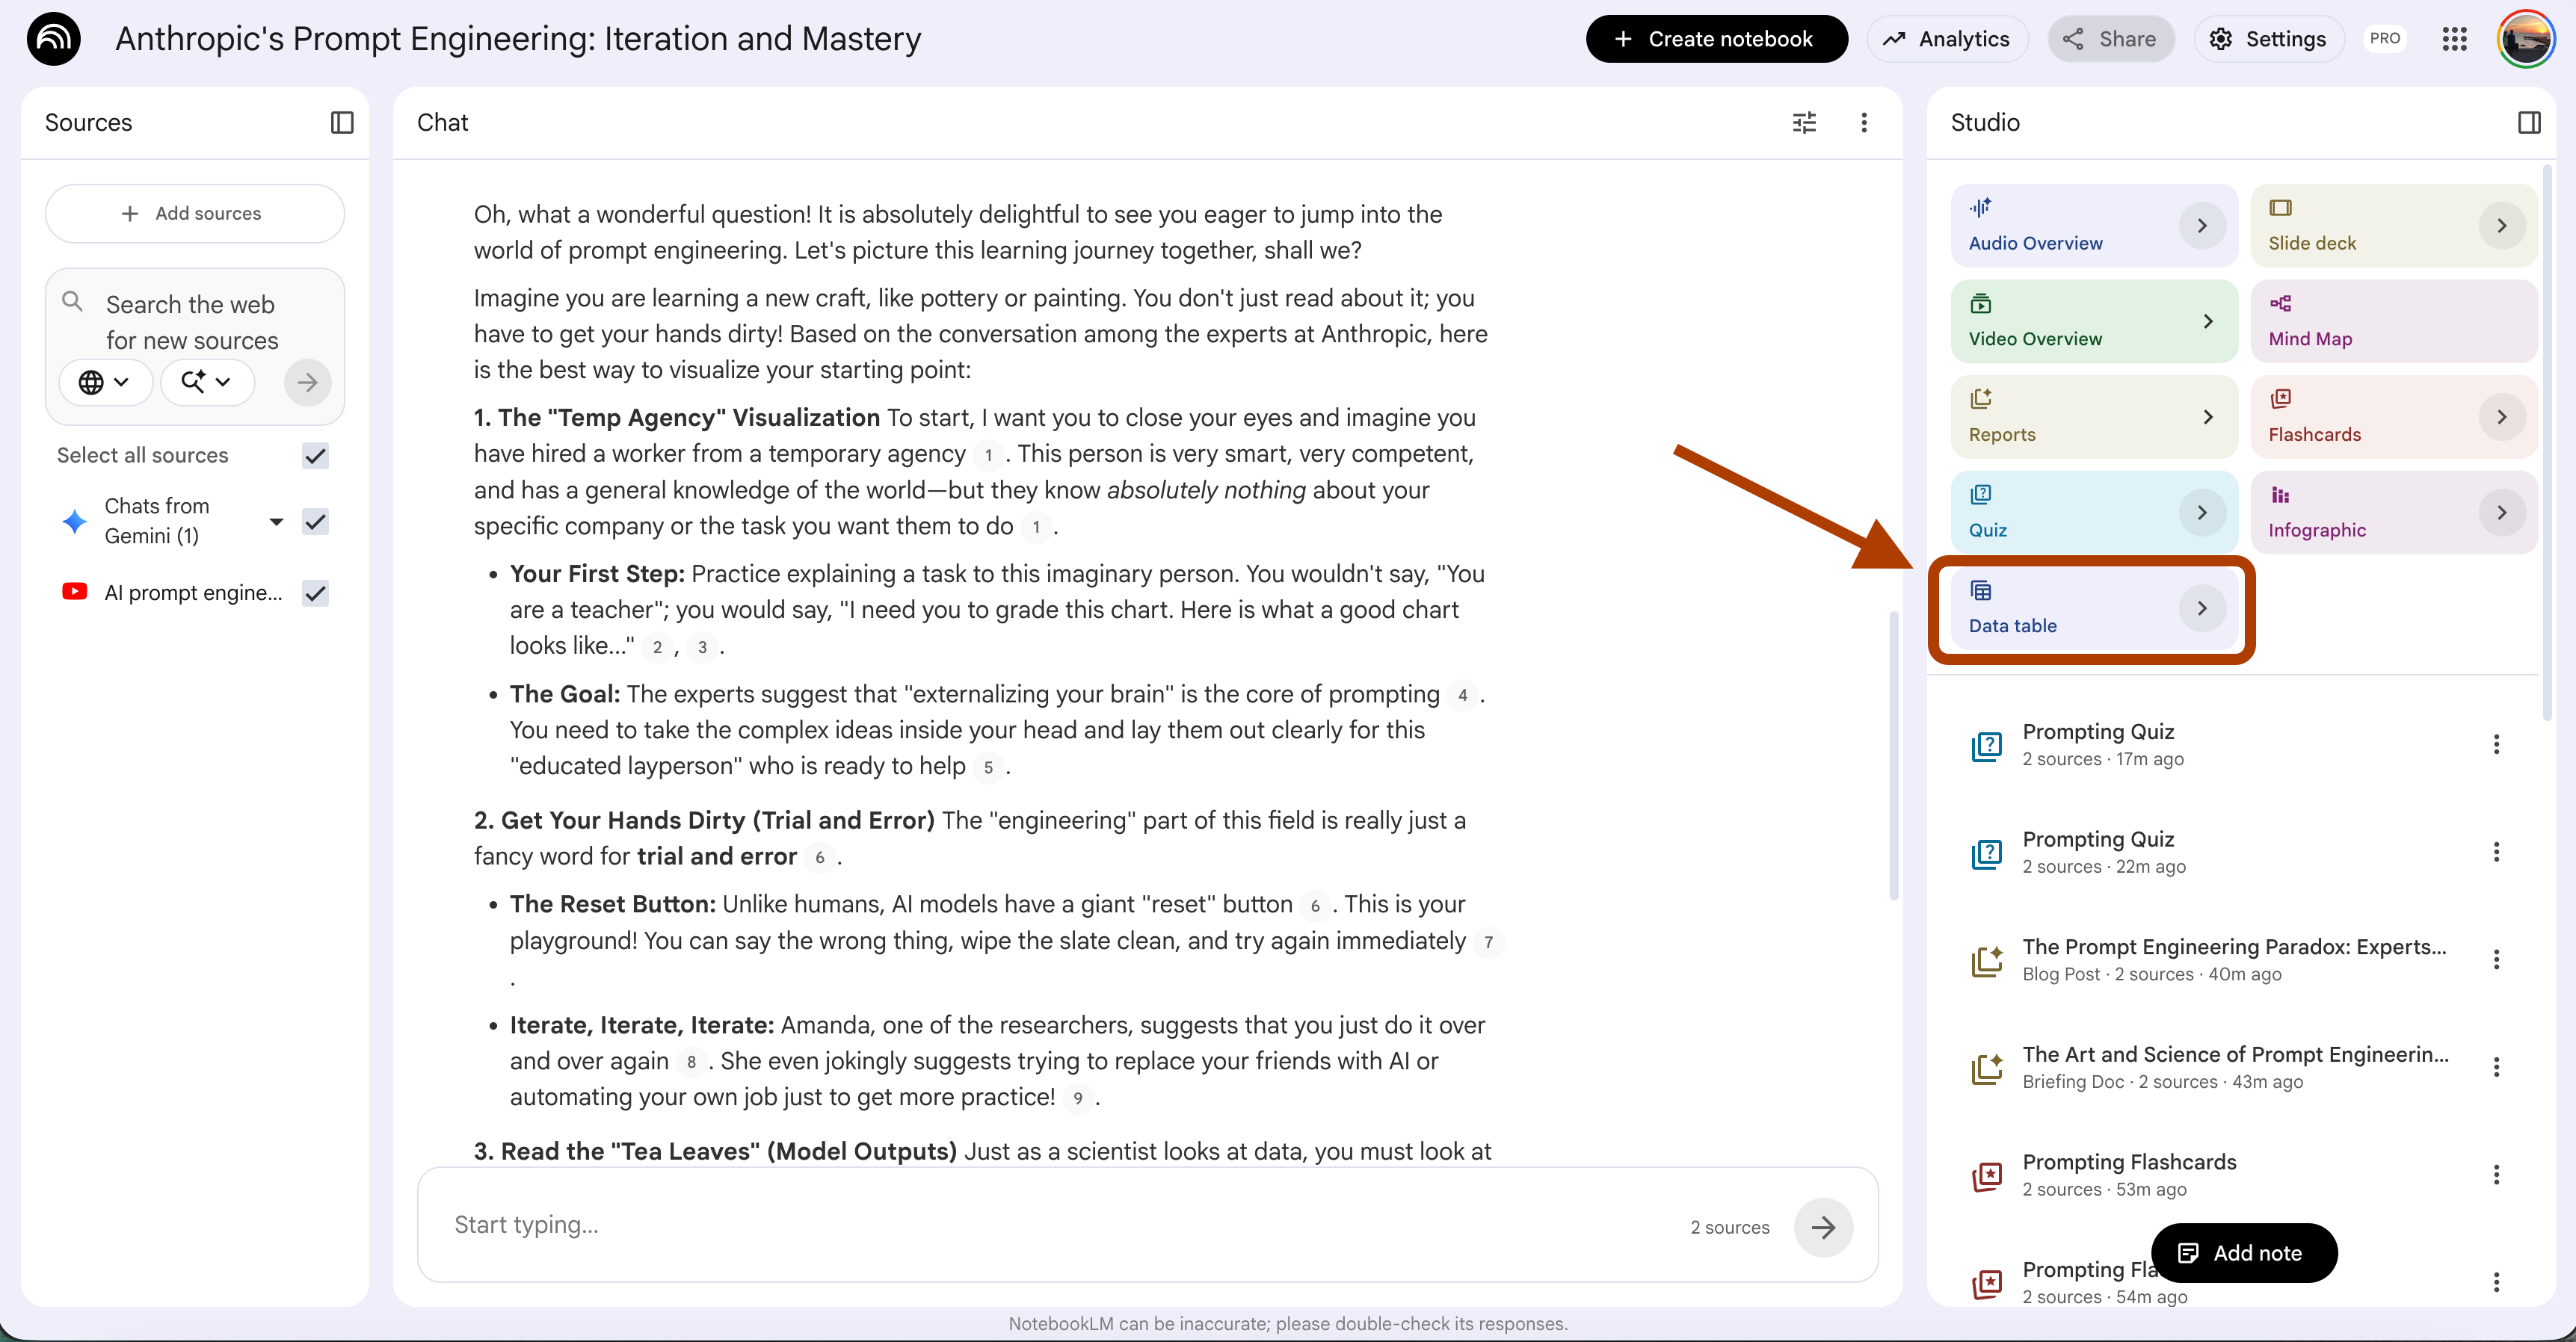
Task: Open chat configuration sliders icon
Action: (1804, 122)
